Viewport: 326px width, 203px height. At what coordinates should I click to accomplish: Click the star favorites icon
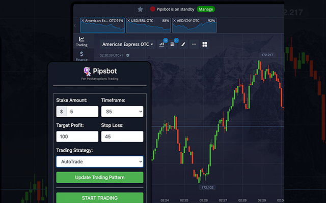tap(140, 9)
